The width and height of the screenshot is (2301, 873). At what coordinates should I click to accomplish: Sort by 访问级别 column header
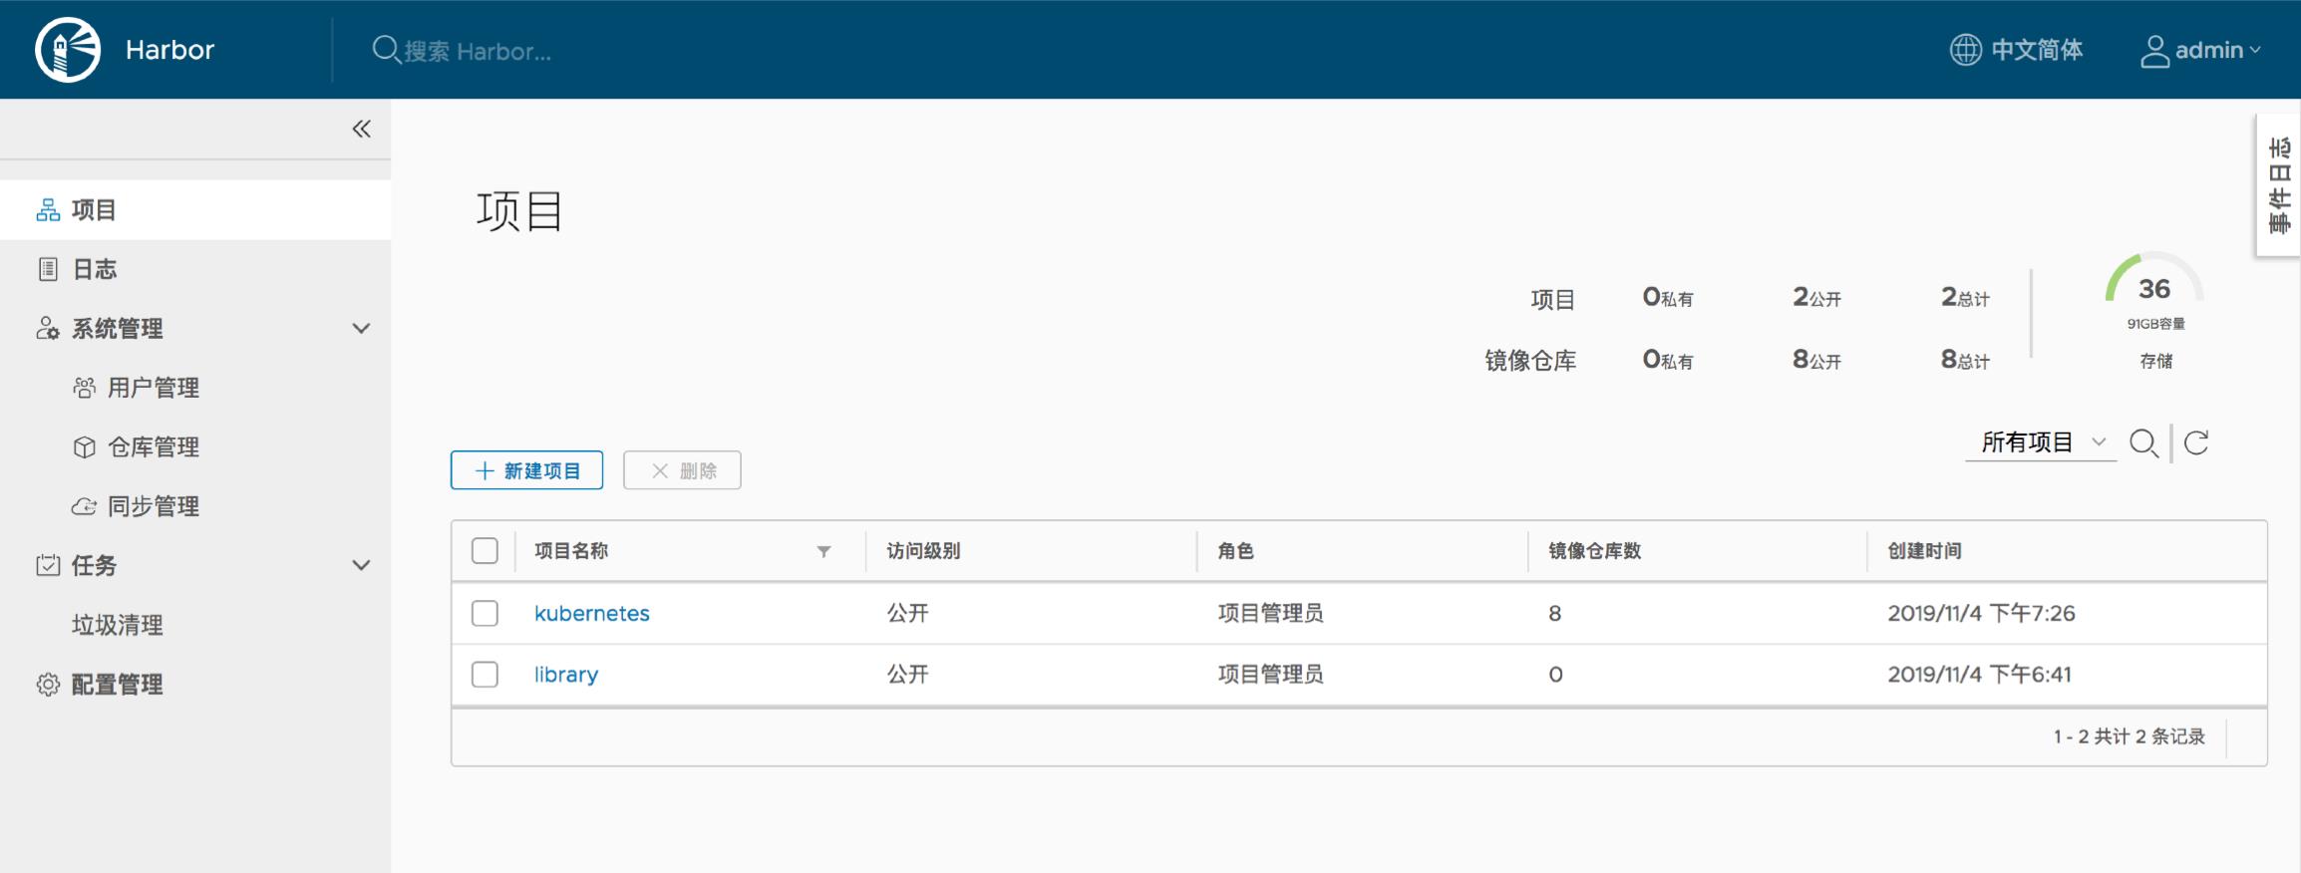point(923,551)
